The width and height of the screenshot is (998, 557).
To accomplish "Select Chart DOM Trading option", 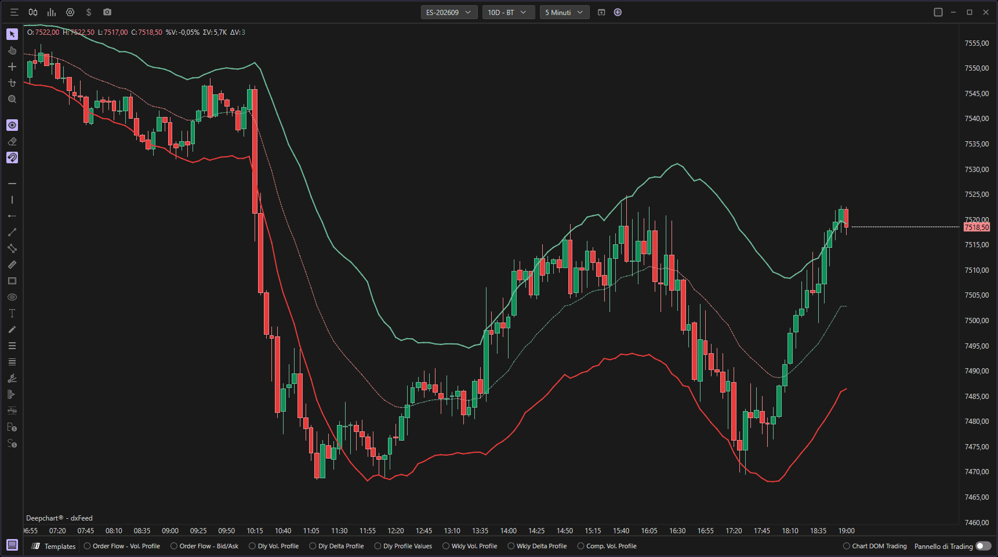I will [875, 546].
